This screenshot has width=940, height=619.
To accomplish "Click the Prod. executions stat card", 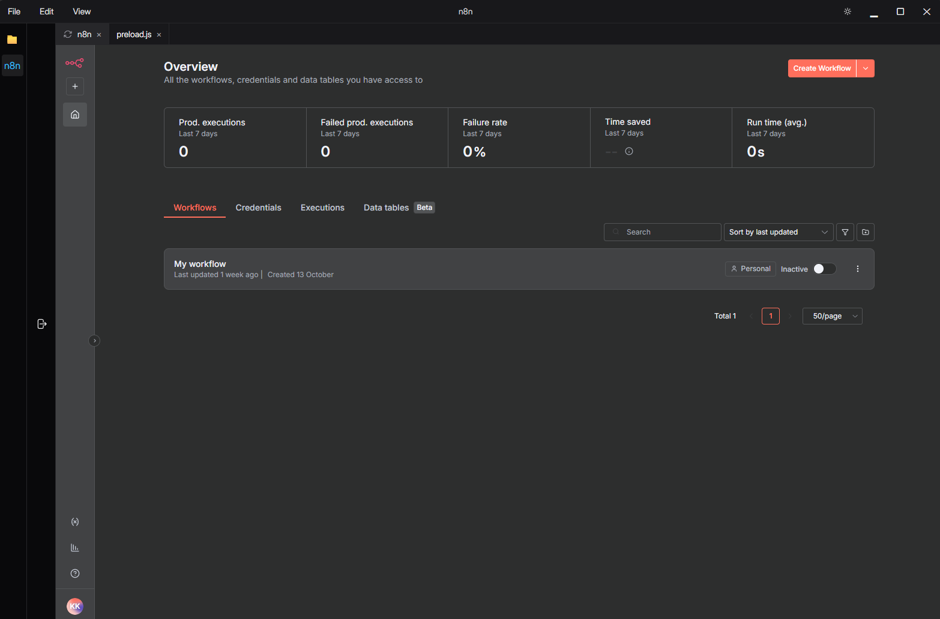I will [235, 137].
